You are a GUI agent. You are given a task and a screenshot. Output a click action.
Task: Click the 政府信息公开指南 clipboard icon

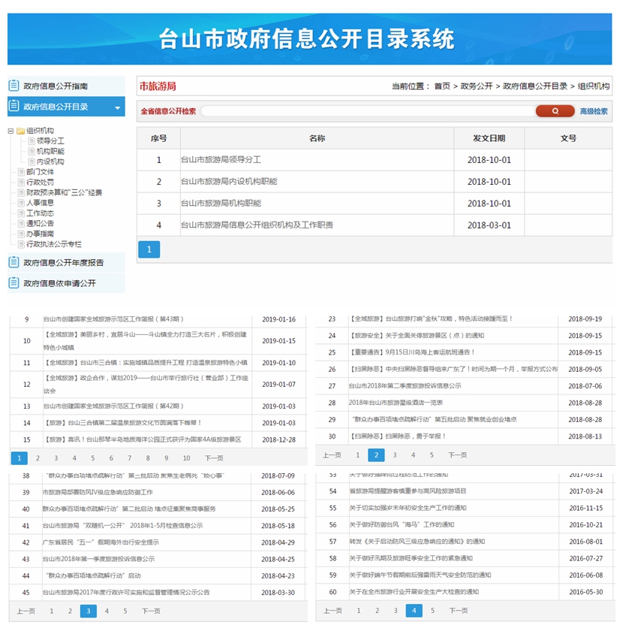point(14,86)
